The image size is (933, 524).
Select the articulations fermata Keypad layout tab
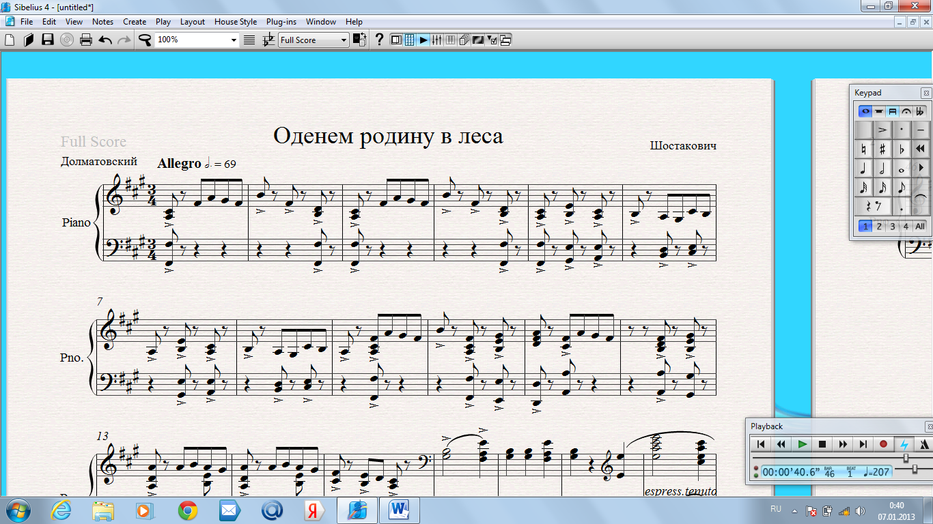coord(906,111)
